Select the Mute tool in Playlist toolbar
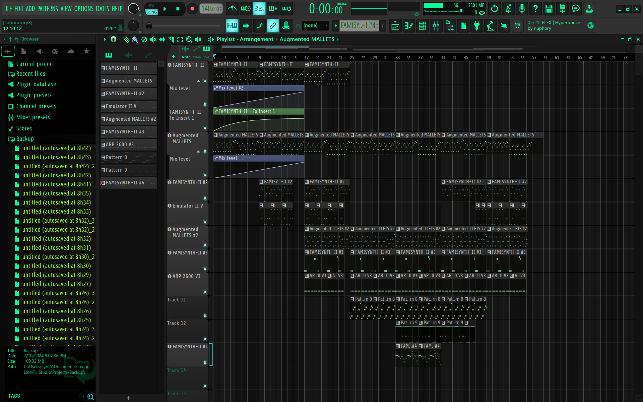Viewport: 643px width, 402px height. point(153,40)
